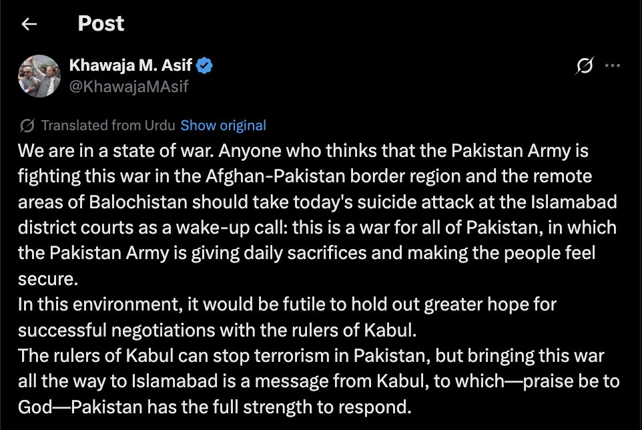Screen dimensions: 642x430
Task: Click the blue verified badge
Action: pos(206,64)
